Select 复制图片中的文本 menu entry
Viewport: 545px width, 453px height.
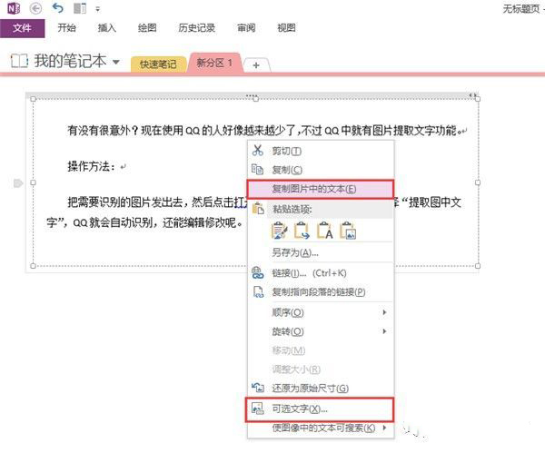coord(313,189)
